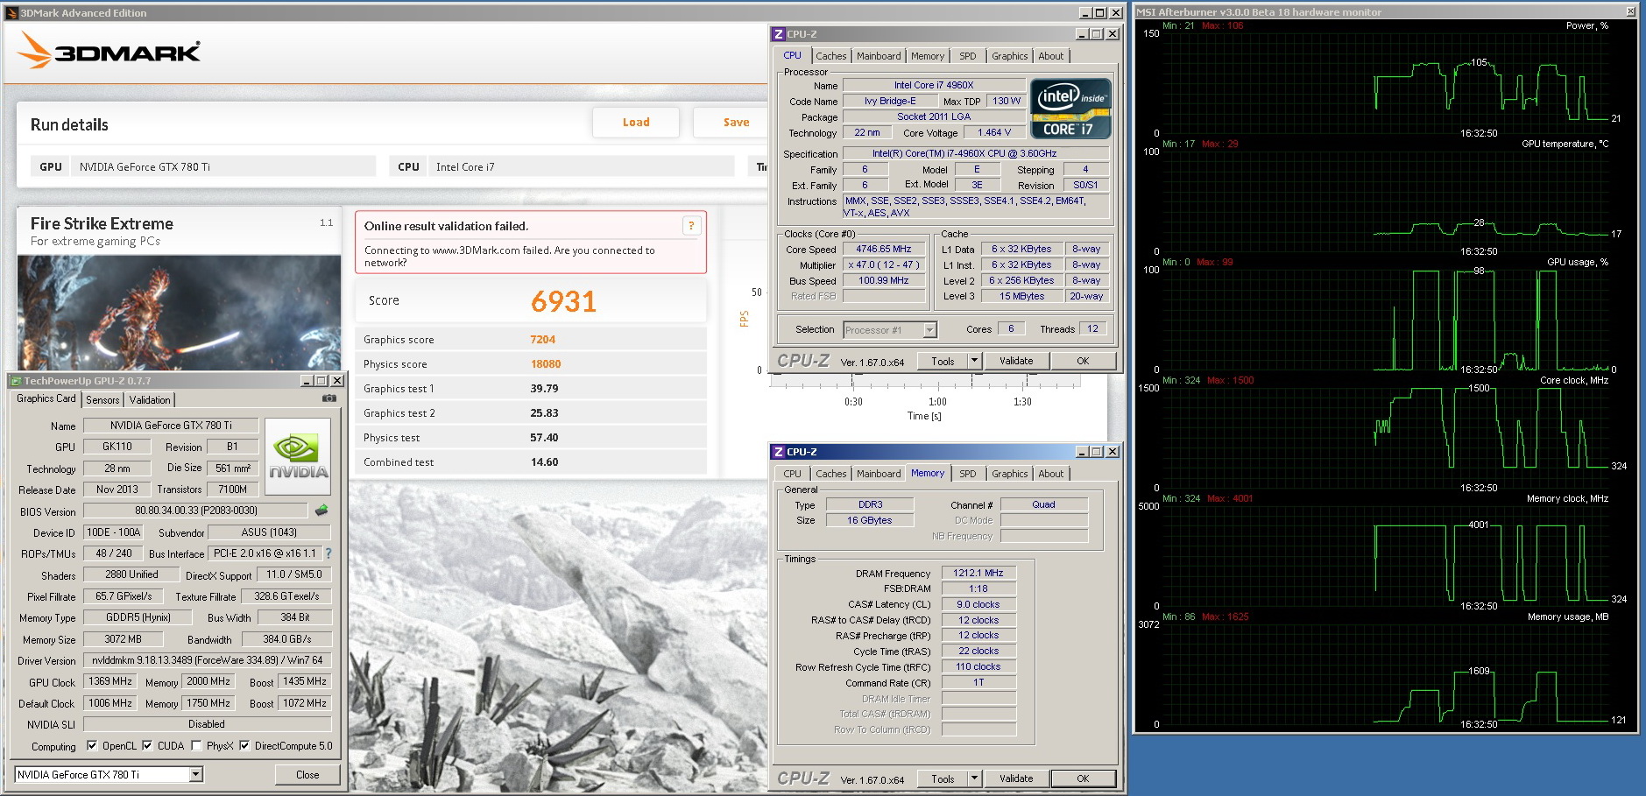Switch to CPU tab in CPU-Z Memory window

pyautogui.click(x=792, y=474)
